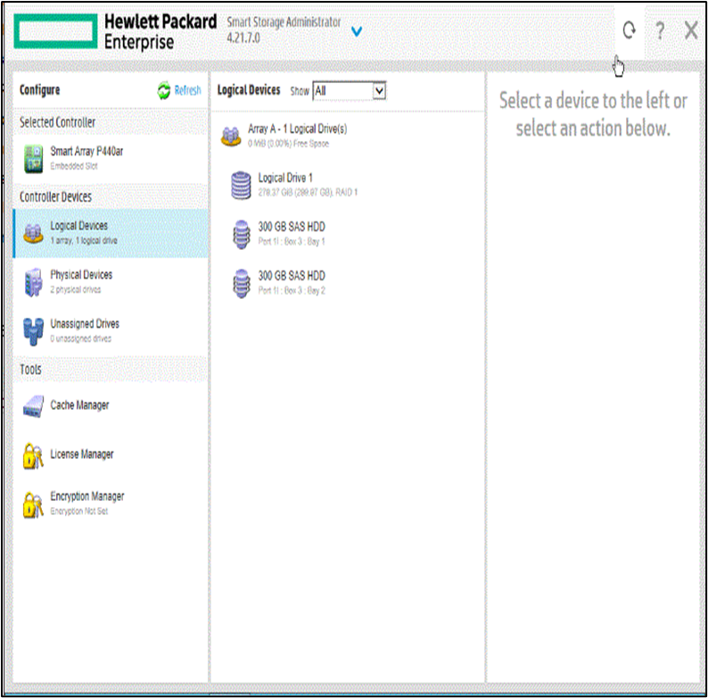
Task: Click the RAID 1 size details text
Action: click(x=308, y=193)
